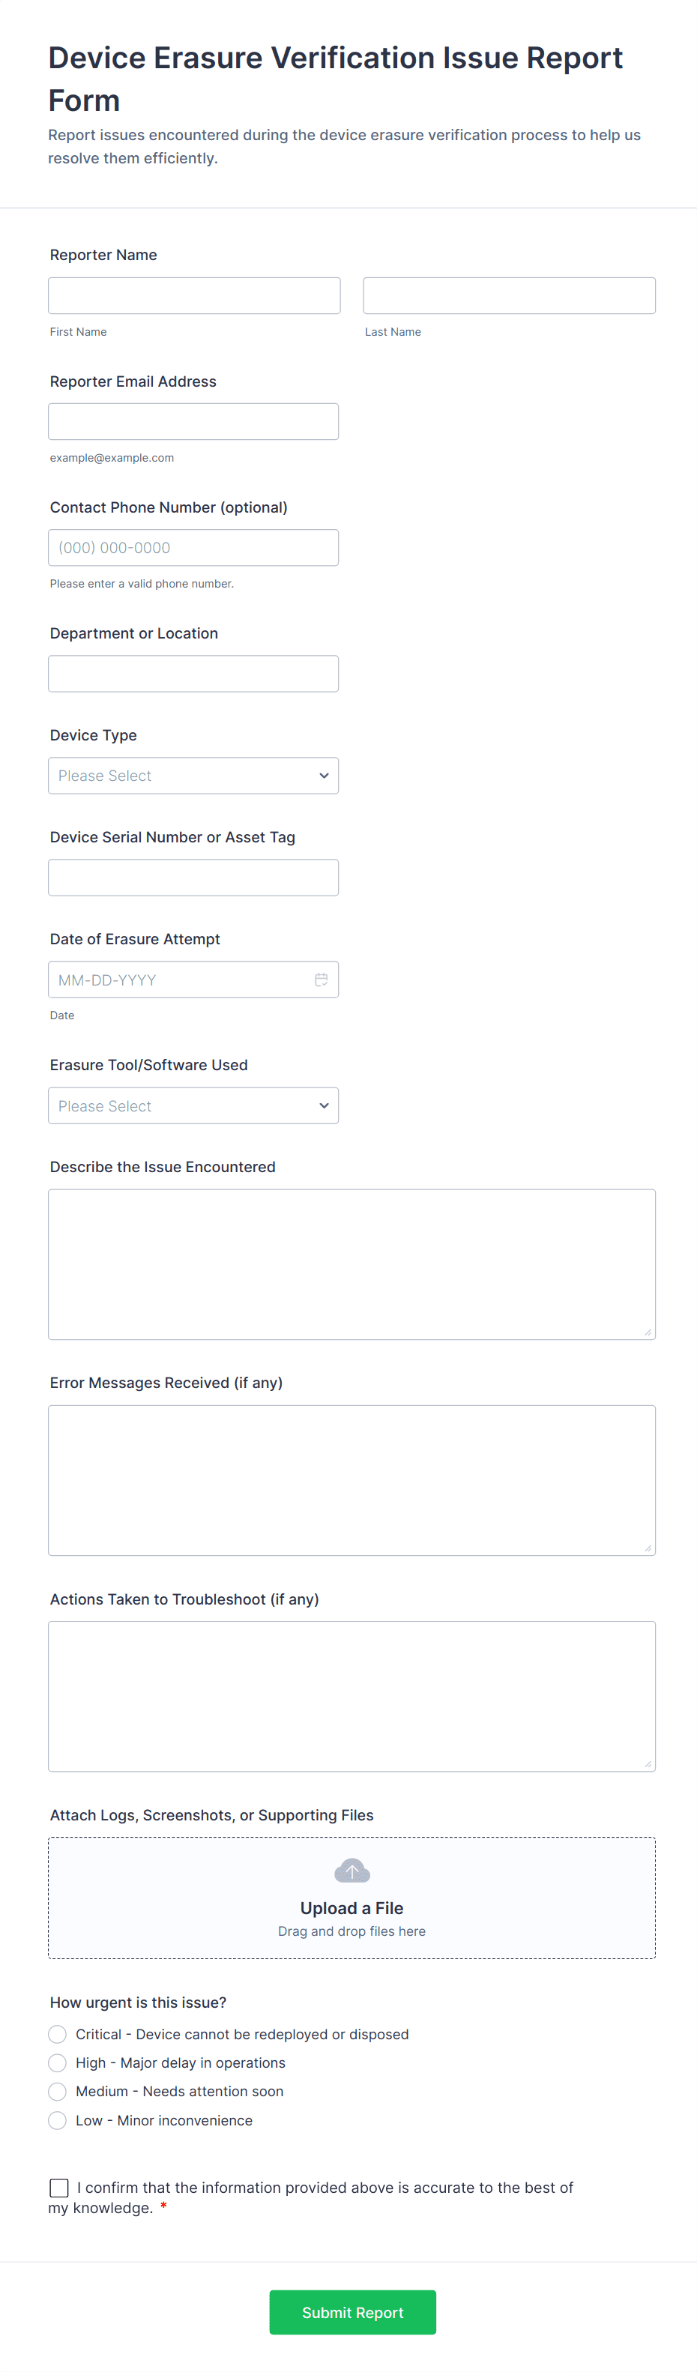Focus the First Name input field

coord(194,295)
